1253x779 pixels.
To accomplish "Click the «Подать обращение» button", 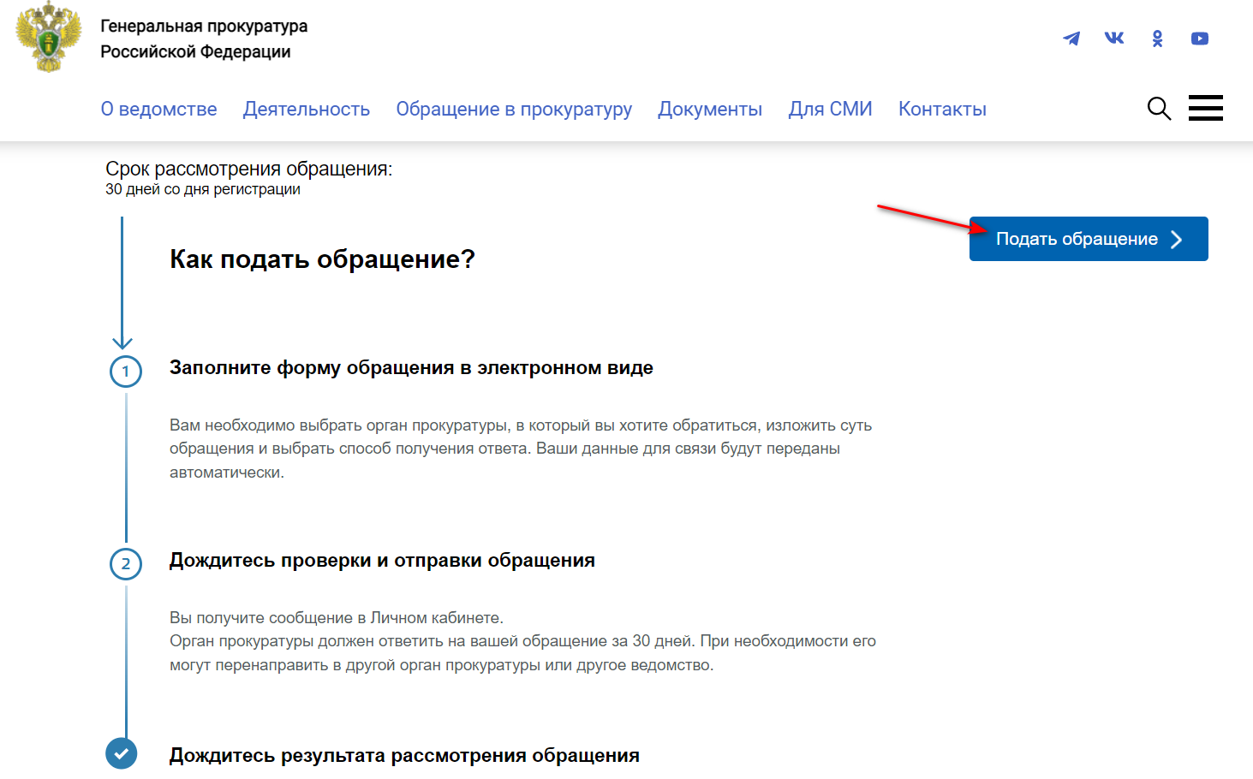I will 1089,239.
